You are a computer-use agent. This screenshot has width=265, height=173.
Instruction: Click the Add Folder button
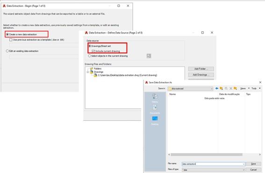(x=201, y=69)
